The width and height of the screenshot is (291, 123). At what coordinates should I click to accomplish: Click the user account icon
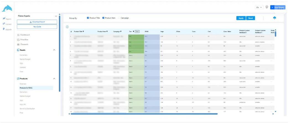(267, 7)
